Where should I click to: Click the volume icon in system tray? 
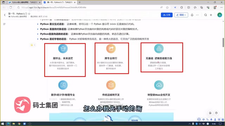(200, 124)
